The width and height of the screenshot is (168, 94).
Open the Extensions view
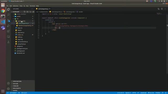(x=8, y=31)
